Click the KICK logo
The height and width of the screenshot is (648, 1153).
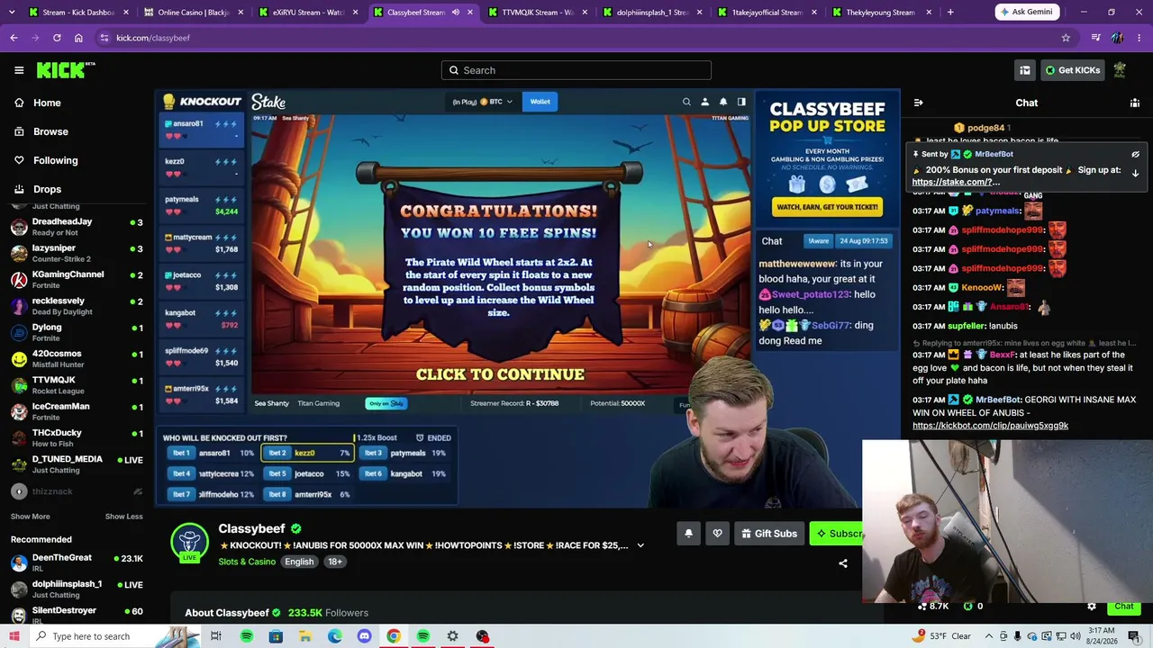[65, 70]
